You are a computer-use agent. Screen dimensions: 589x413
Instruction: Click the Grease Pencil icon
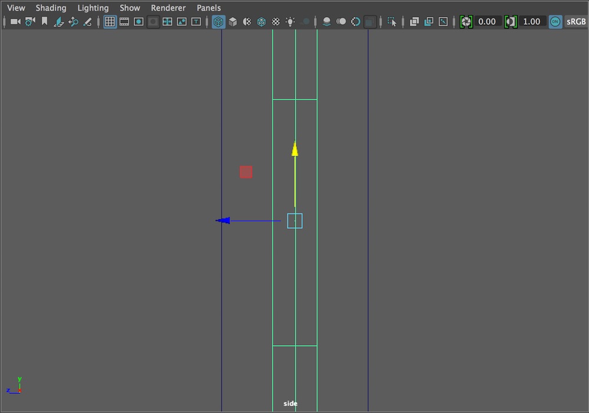(88, 22)
